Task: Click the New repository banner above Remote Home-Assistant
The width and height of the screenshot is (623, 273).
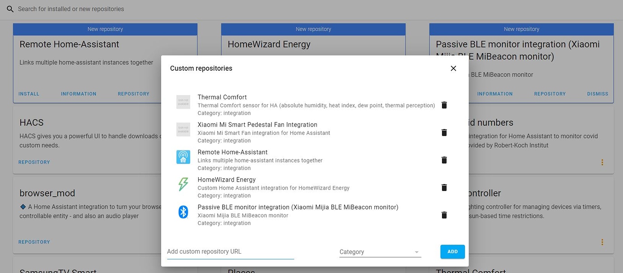Action: [x=105, y=29]
